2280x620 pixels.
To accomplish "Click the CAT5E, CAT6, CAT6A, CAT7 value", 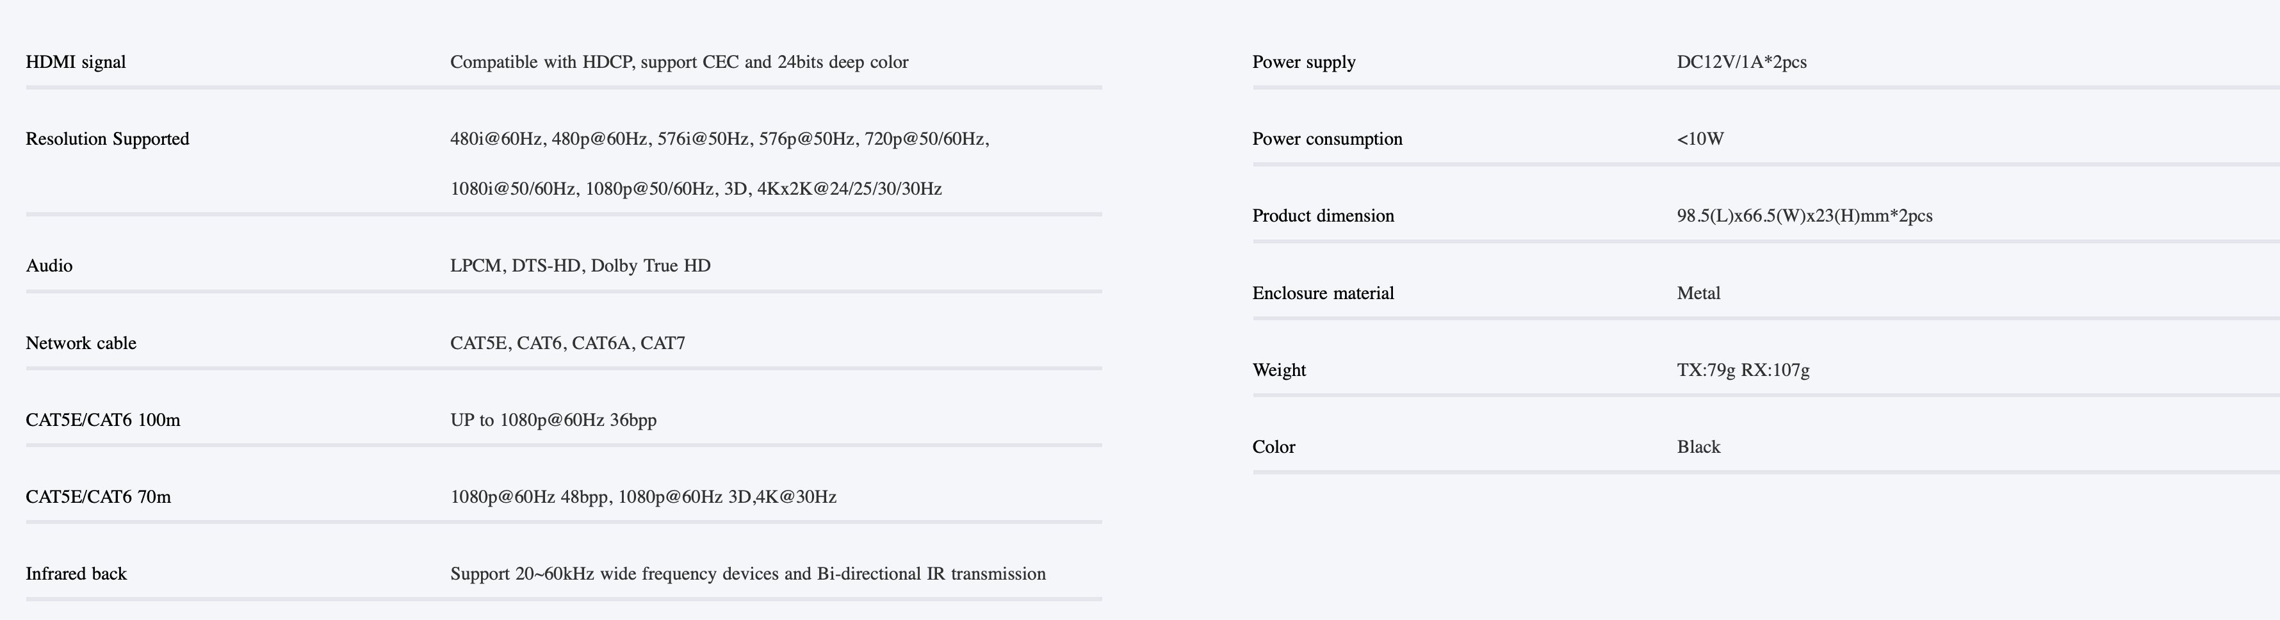I will coord(567,343).
